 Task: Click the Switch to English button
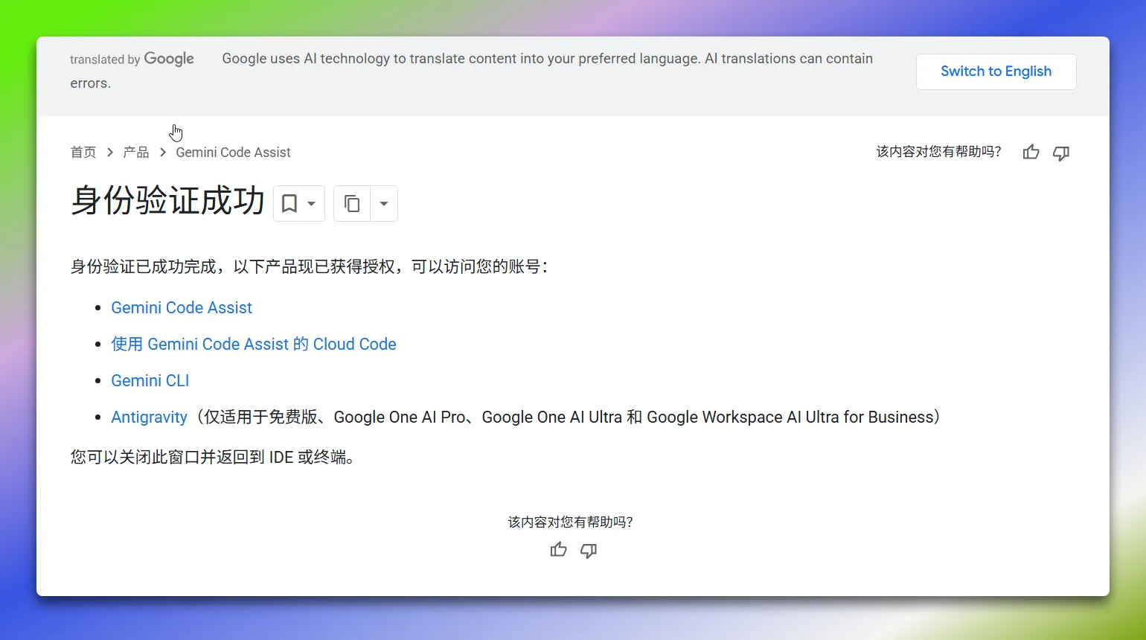[996, 71]
